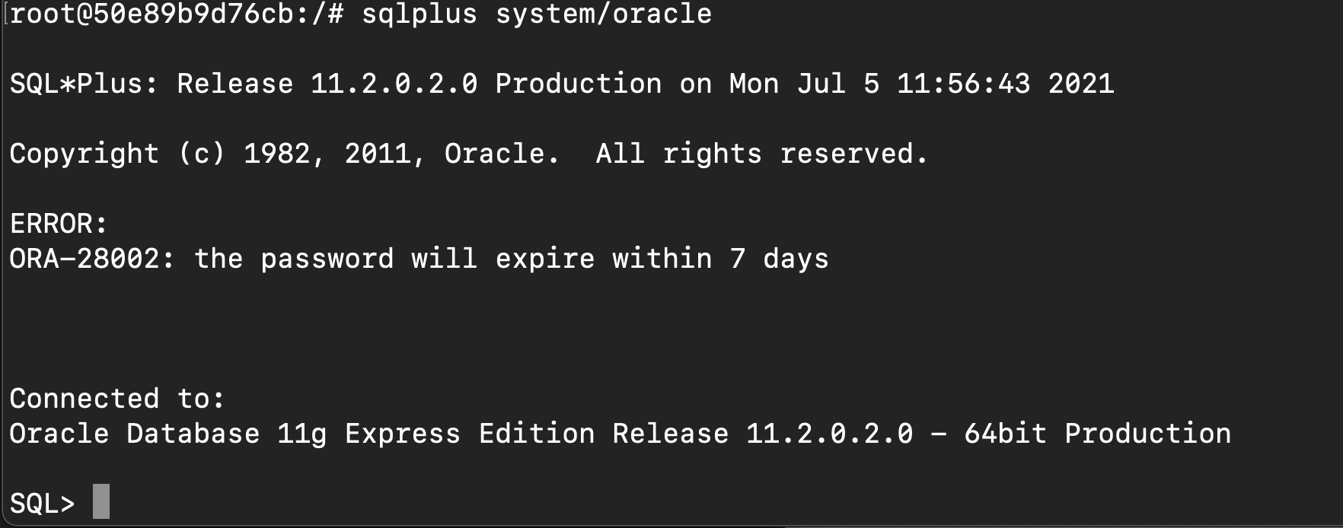Click the "system/oracle" credentials text

(x=603, y=14)
